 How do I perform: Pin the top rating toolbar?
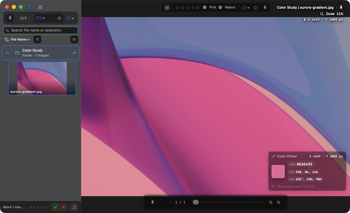[x=265, y=8]
